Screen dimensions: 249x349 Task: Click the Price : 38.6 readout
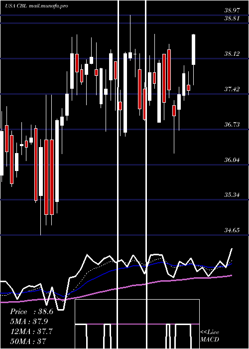(x=31, y=312)
